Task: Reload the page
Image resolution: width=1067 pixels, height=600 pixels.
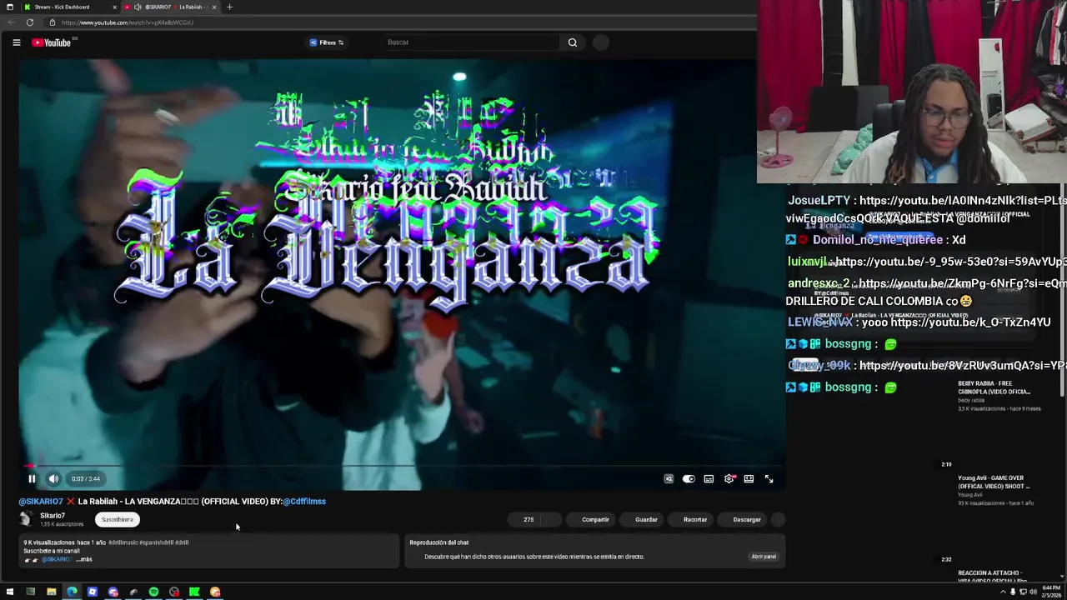Action: tap(29, 22)
